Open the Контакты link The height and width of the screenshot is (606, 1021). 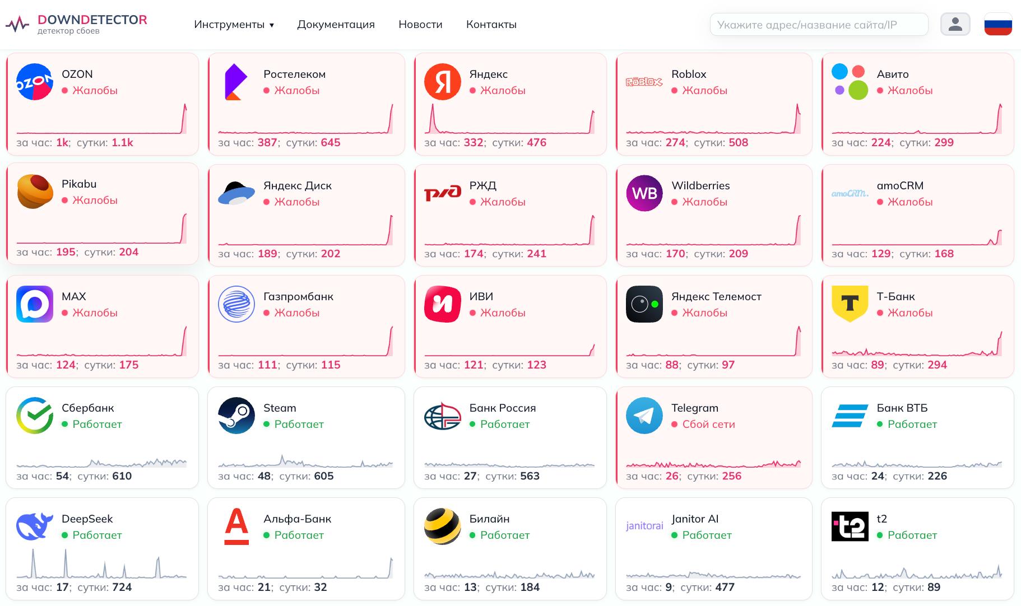pos(491,24)
